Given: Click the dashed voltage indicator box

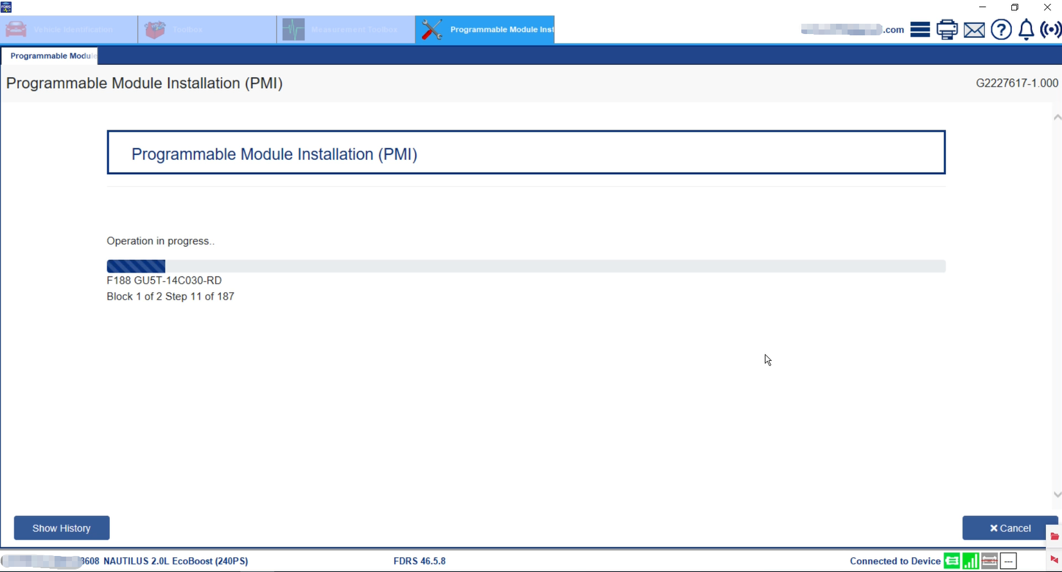Looking at the screenshot, I should click(1009, 561).
